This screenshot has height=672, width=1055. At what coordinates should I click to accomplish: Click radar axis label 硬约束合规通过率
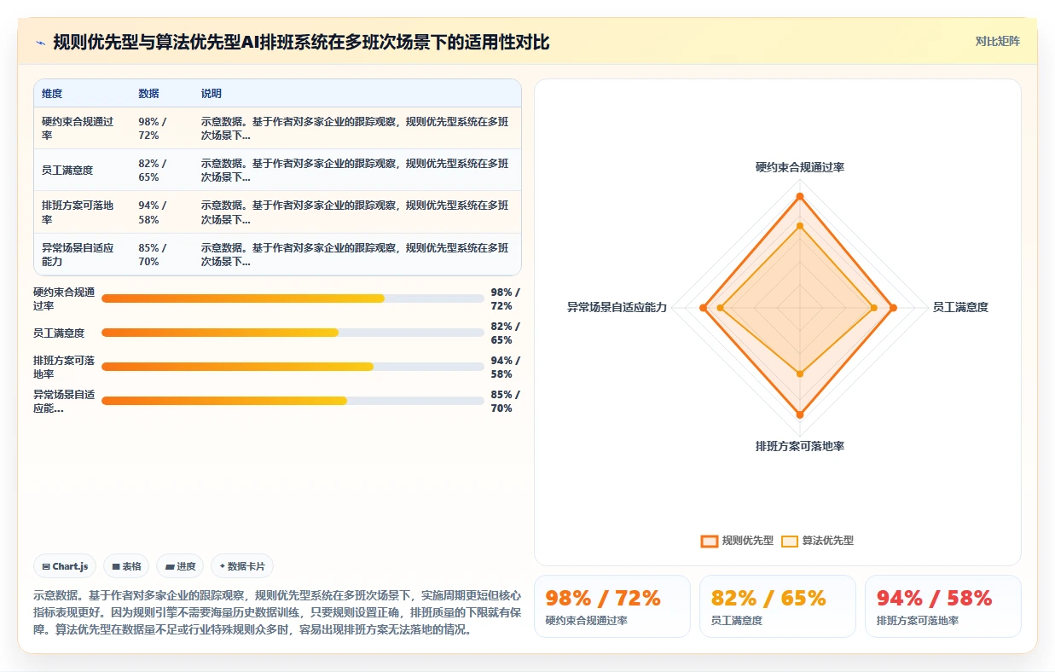coord(800,167)
